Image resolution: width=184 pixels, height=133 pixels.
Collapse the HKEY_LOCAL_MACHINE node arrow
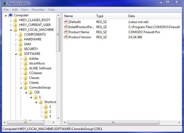pos(11,30)
